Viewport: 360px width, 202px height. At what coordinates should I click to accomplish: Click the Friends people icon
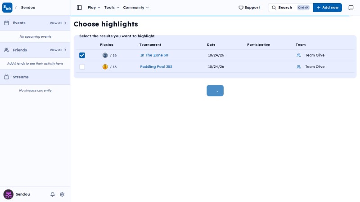click(6, 50)
